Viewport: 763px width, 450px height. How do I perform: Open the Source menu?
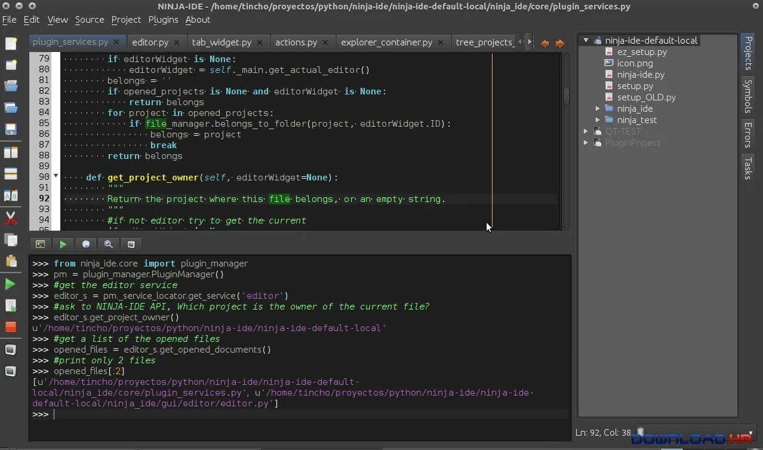click(90, 20)
